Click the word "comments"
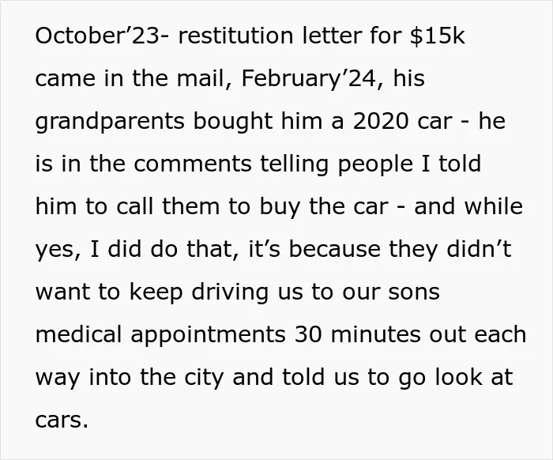 point(193,164)
